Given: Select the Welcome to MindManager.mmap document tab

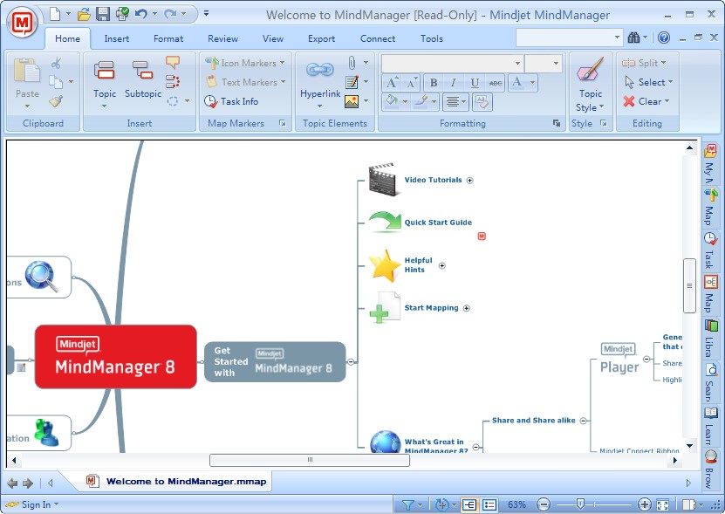Looking at the screenshot, I should coord(176,481).
